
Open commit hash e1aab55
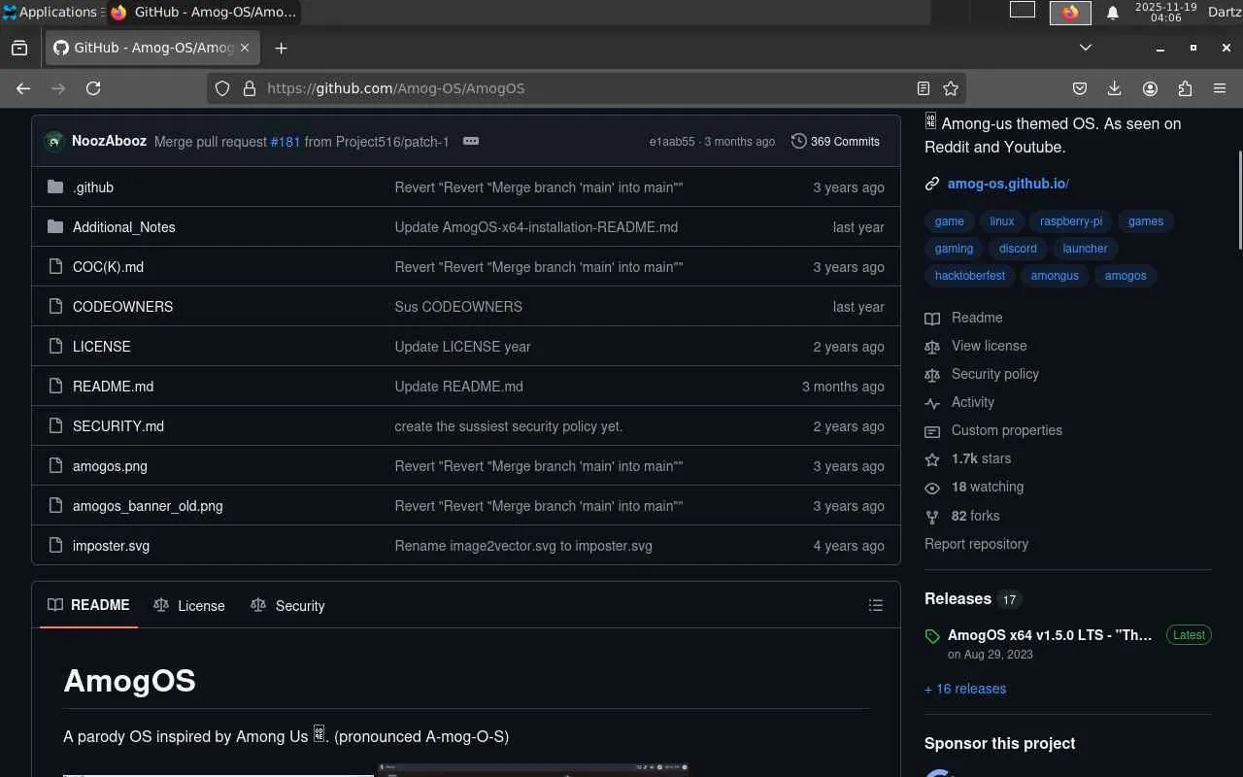click(x=672, y=142)
